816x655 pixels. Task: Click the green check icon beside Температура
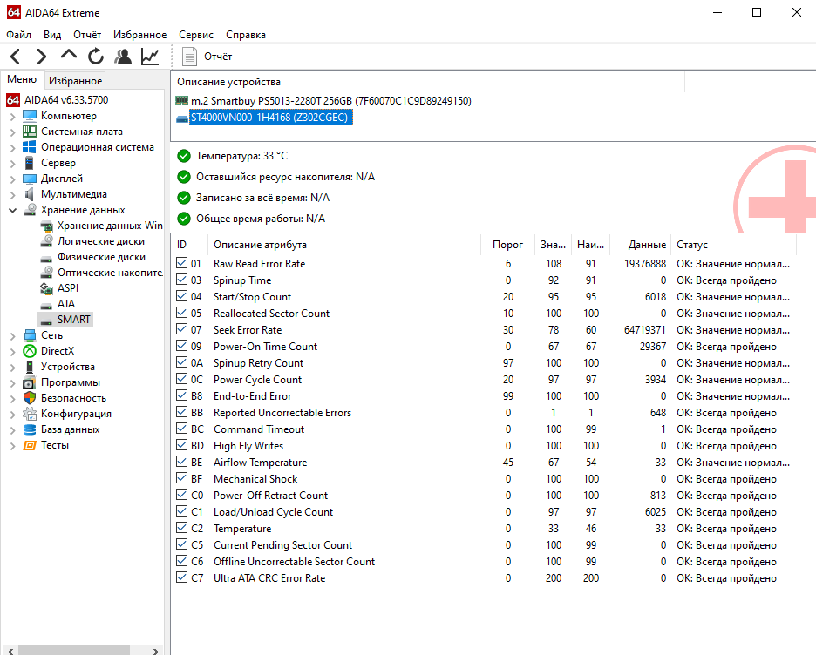point(184,156)
